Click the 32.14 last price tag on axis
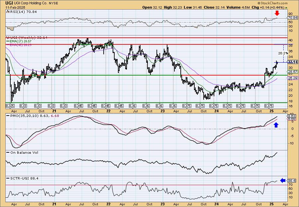299x207 pixels. point(293,62)
